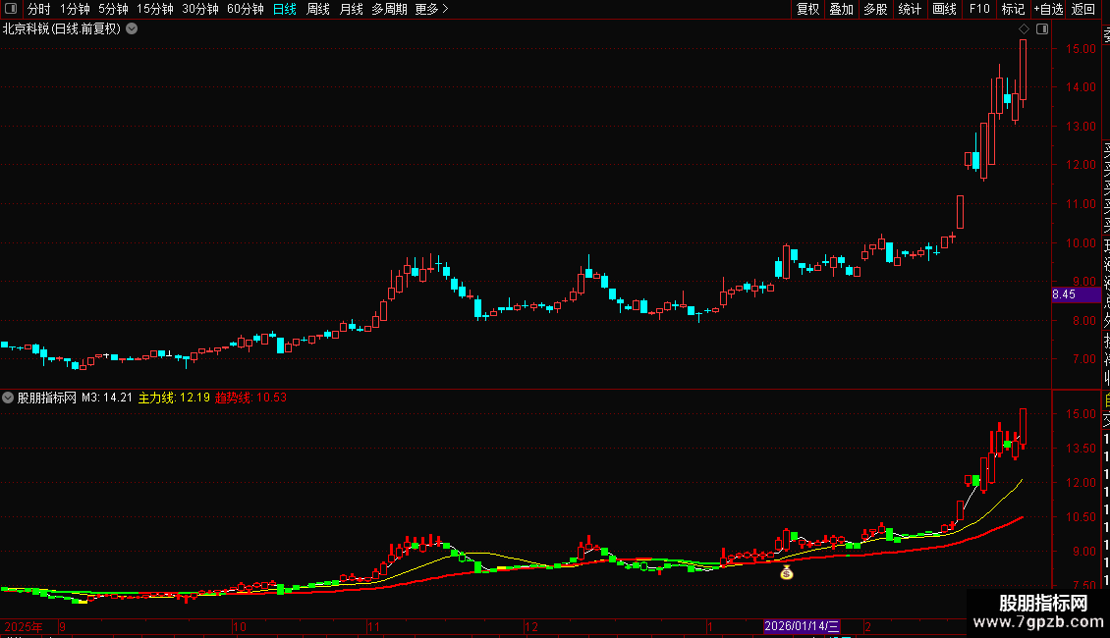Click the 北京科锐(日线.前复权) title
Viewport: 1110px width, 638px height.
tap(62, 29)
